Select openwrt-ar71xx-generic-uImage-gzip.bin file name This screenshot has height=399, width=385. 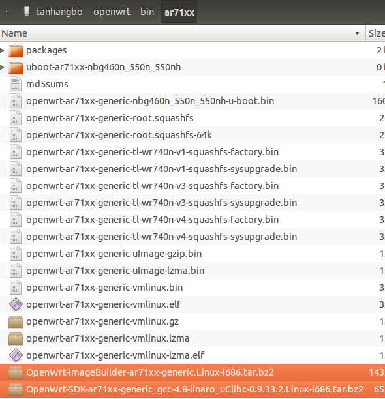(114, 254)
